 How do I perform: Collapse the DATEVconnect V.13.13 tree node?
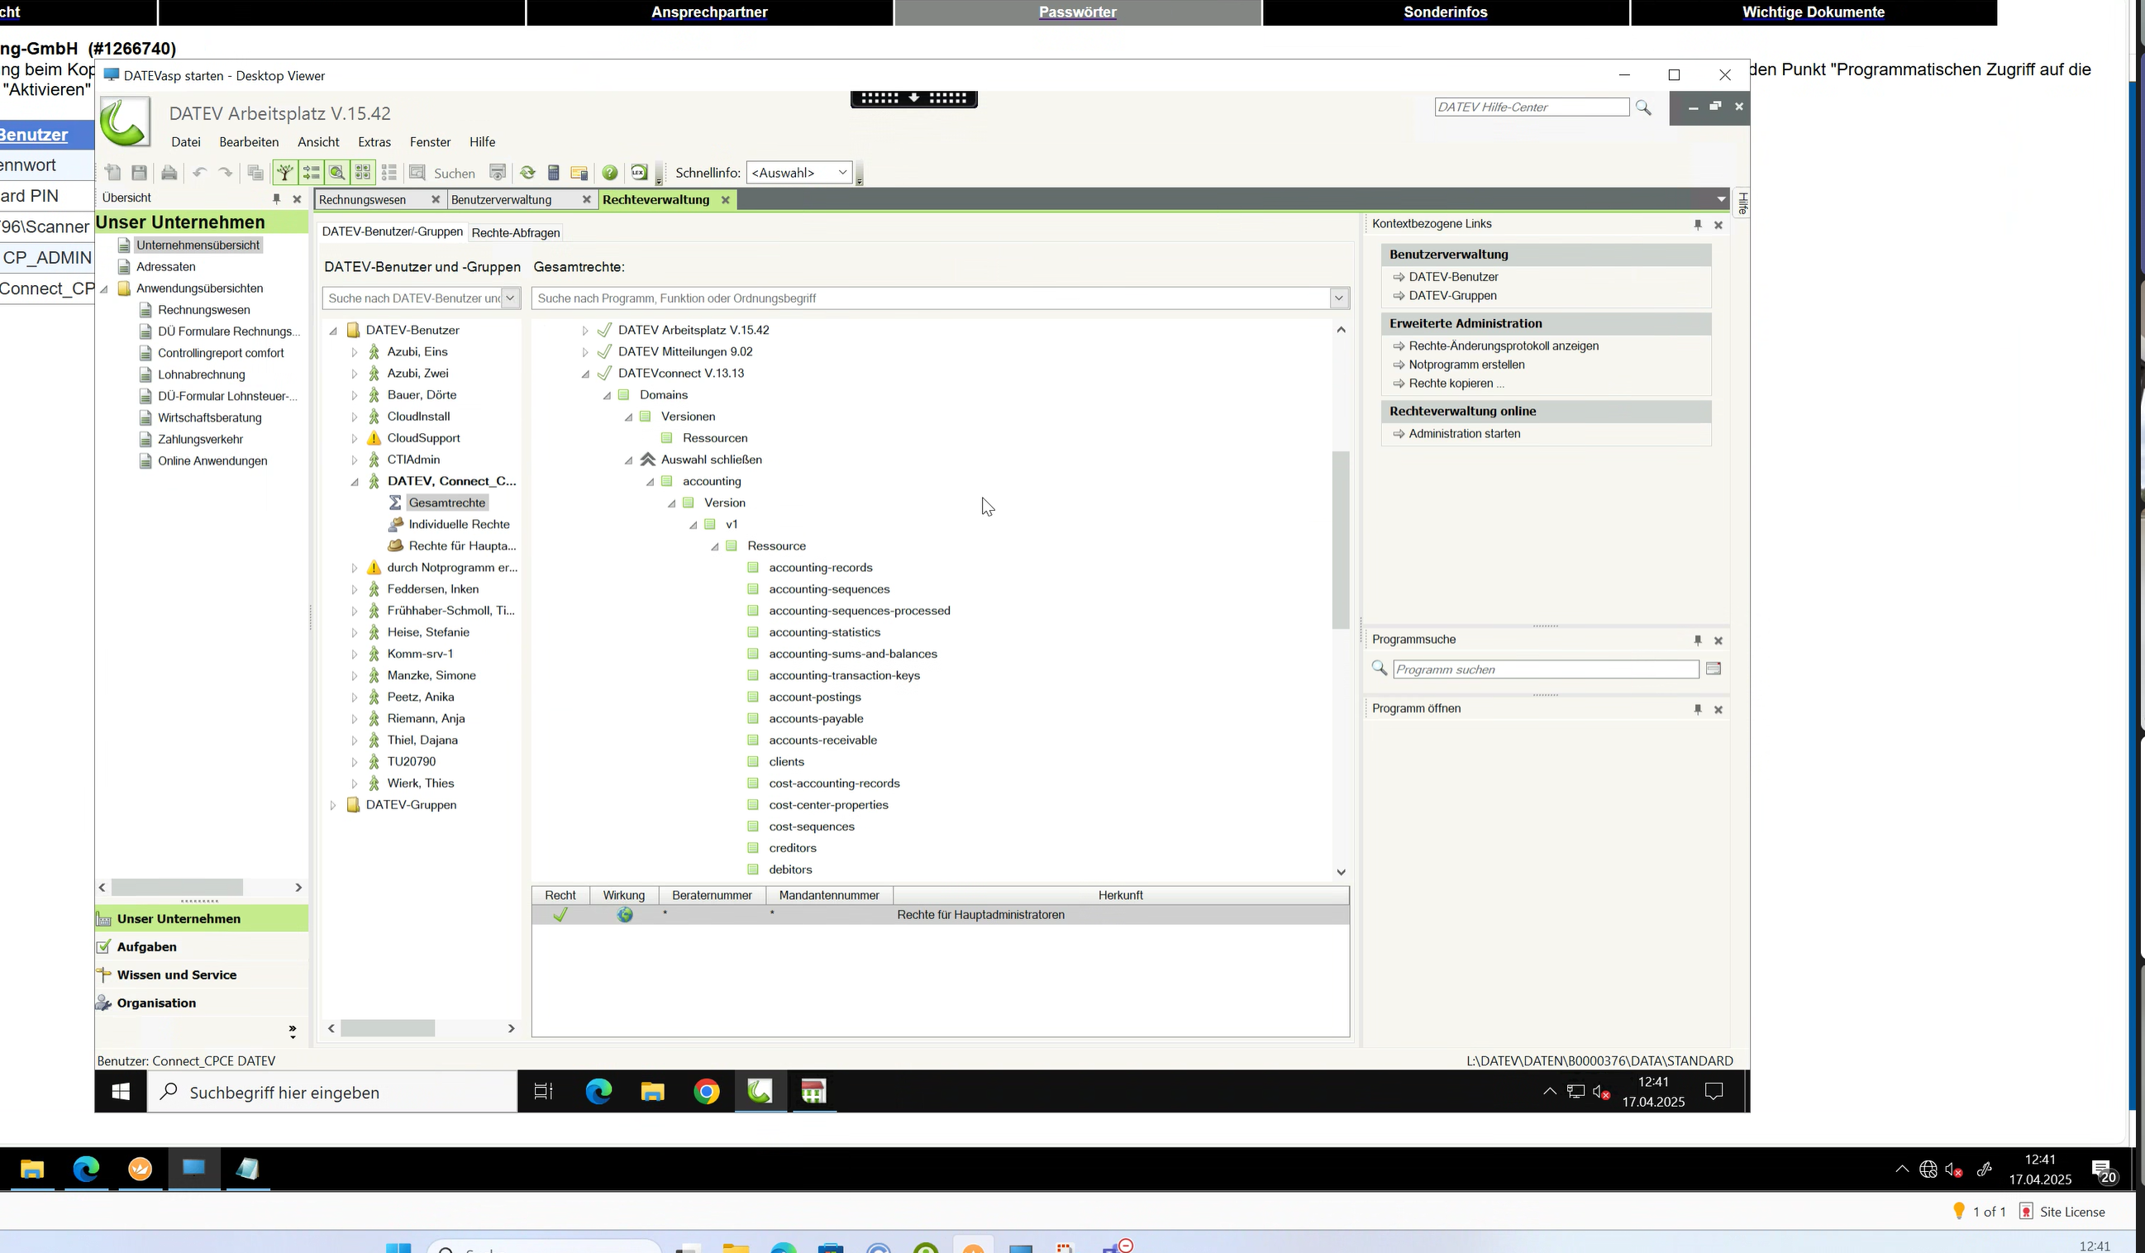[x=585, y=373]
